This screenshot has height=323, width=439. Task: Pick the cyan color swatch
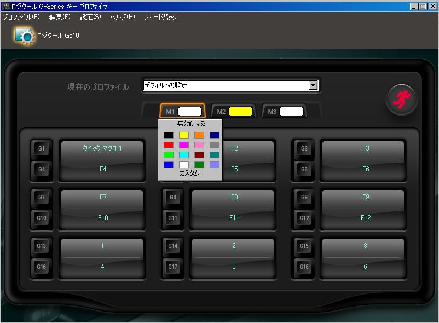[184, 155]
